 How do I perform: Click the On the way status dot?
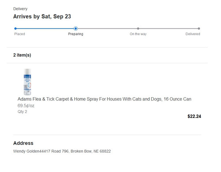[138, 29]
